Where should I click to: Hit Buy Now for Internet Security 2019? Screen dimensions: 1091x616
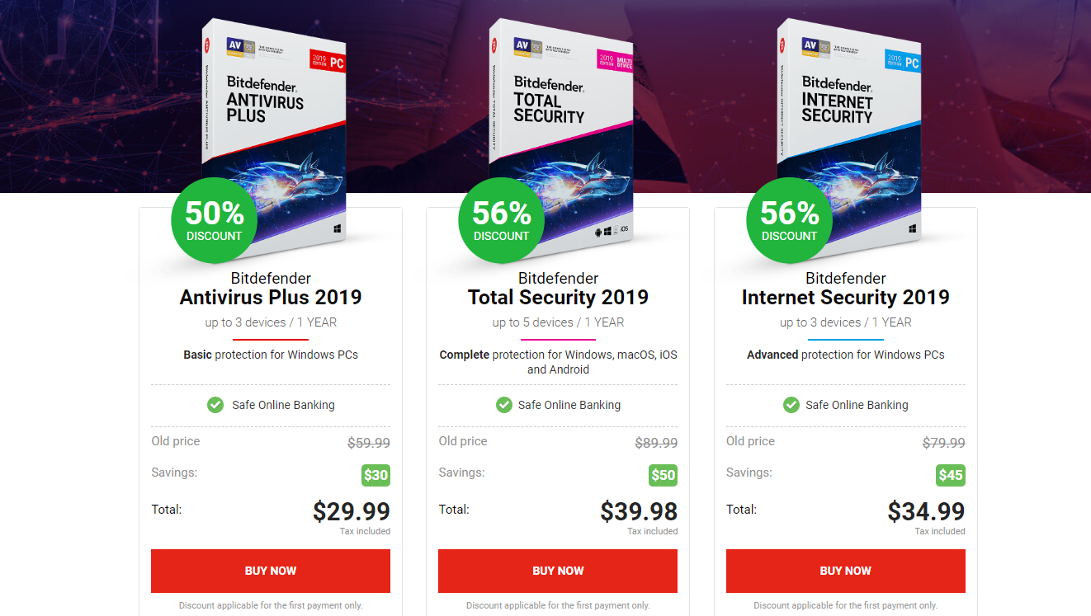point(846,571)
